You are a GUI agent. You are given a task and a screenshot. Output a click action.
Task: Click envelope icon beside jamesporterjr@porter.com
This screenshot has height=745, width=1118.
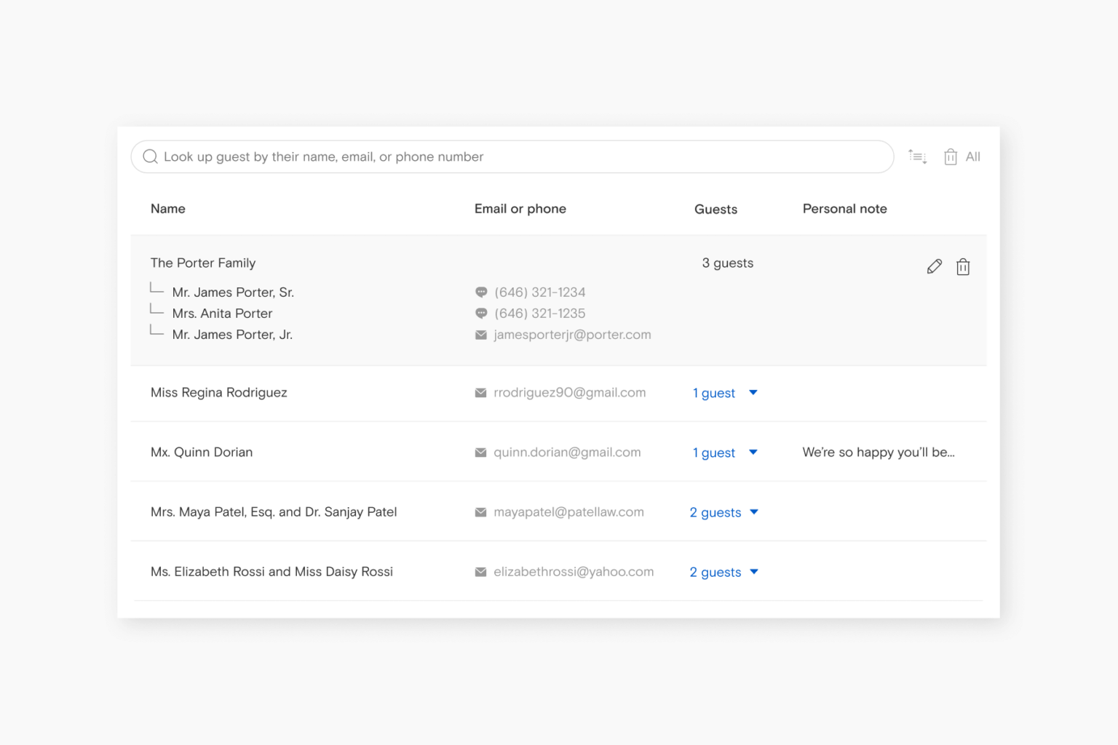[481, 335]
